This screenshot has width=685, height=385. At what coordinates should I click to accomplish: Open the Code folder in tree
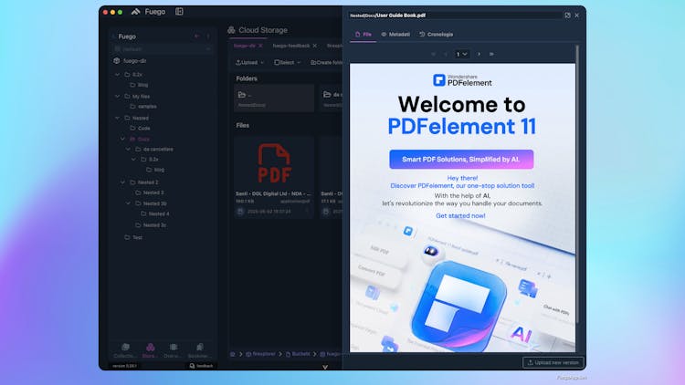141,129
